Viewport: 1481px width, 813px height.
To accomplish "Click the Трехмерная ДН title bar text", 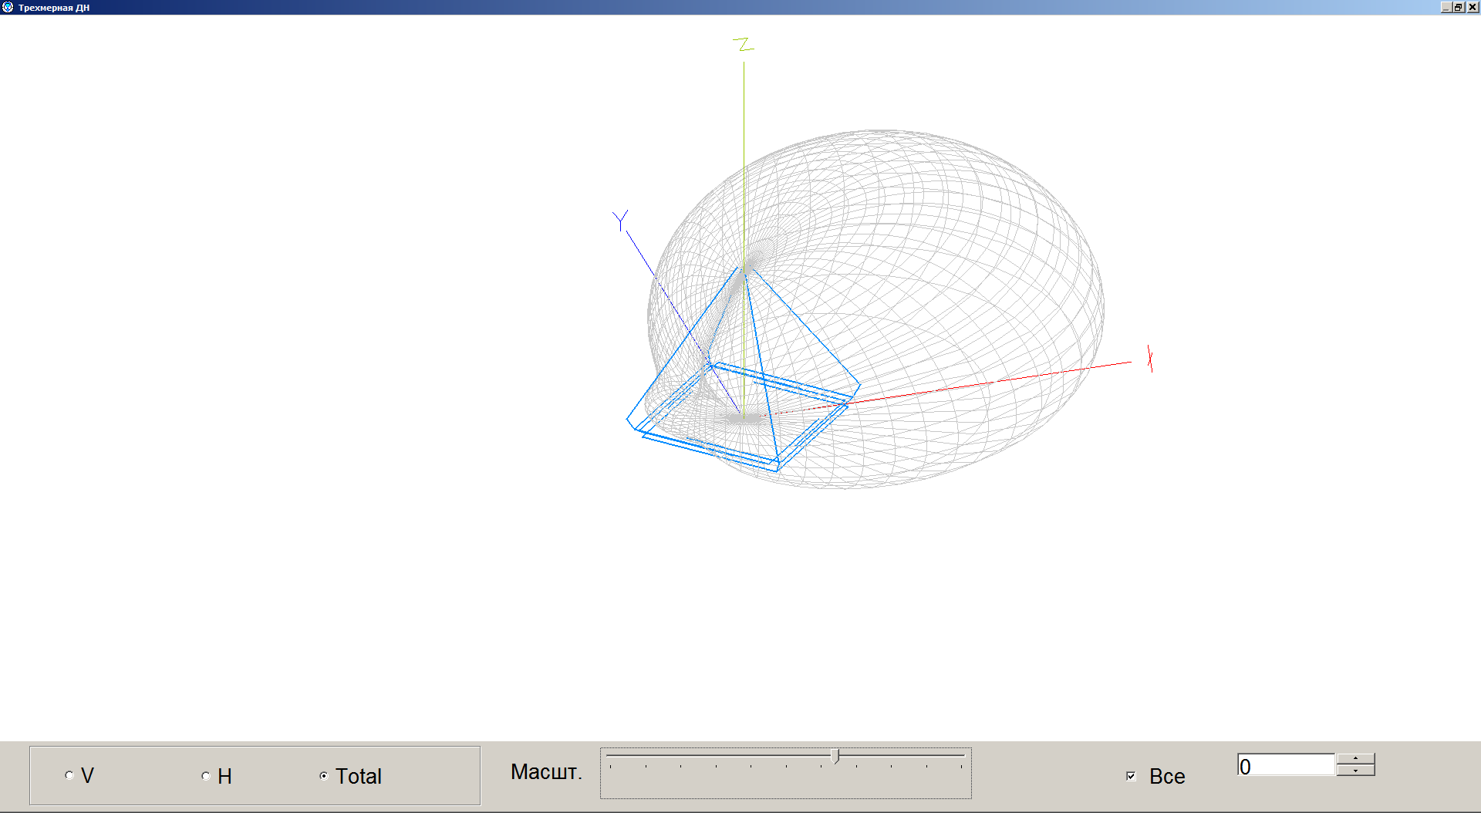I will (x=54, y=8).
